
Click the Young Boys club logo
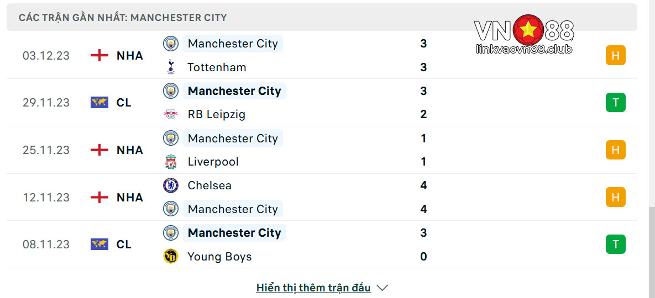coord(170,256)
